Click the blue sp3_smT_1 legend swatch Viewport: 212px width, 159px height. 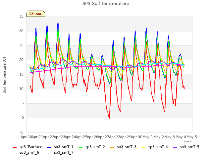[x=49, y=147]
